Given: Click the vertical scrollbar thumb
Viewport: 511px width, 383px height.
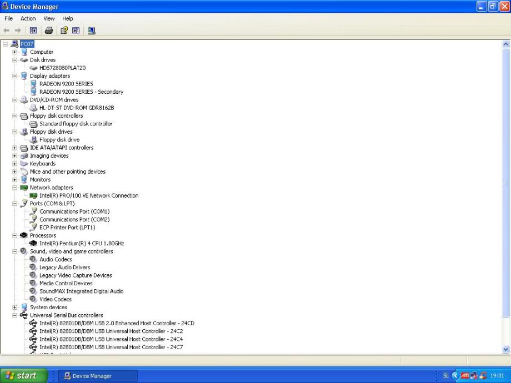Looking at the screenshot, I should 506,183.
